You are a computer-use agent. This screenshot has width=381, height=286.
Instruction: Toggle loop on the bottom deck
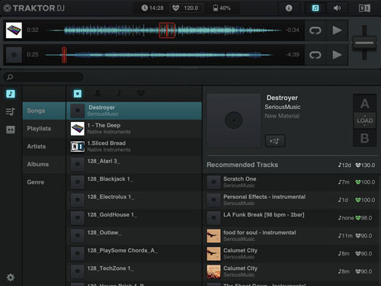point(315,55)
